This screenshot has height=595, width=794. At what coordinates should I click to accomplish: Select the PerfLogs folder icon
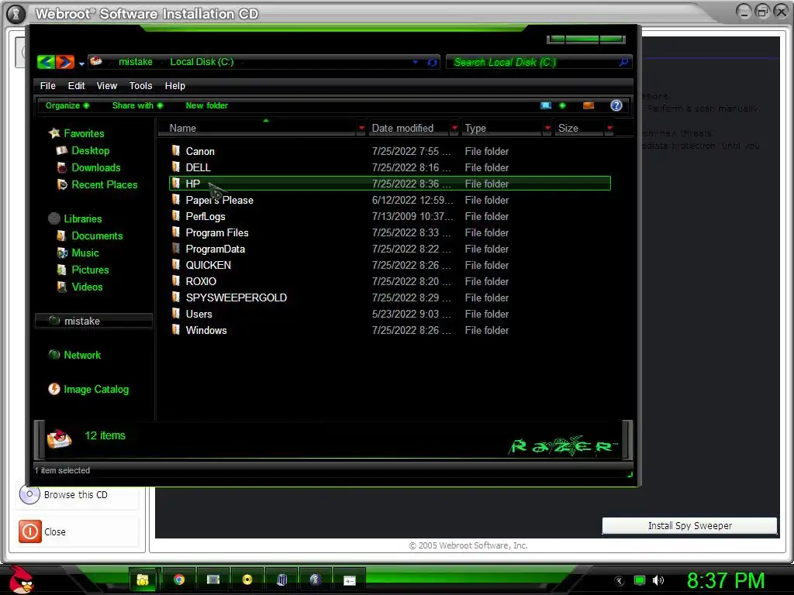[x=176, y=215]
